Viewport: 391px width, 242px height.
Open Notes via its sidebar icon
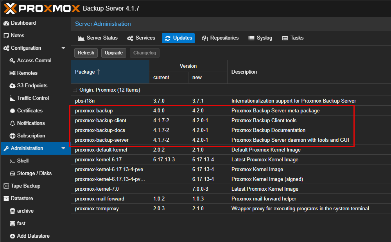tap(6, 36)
